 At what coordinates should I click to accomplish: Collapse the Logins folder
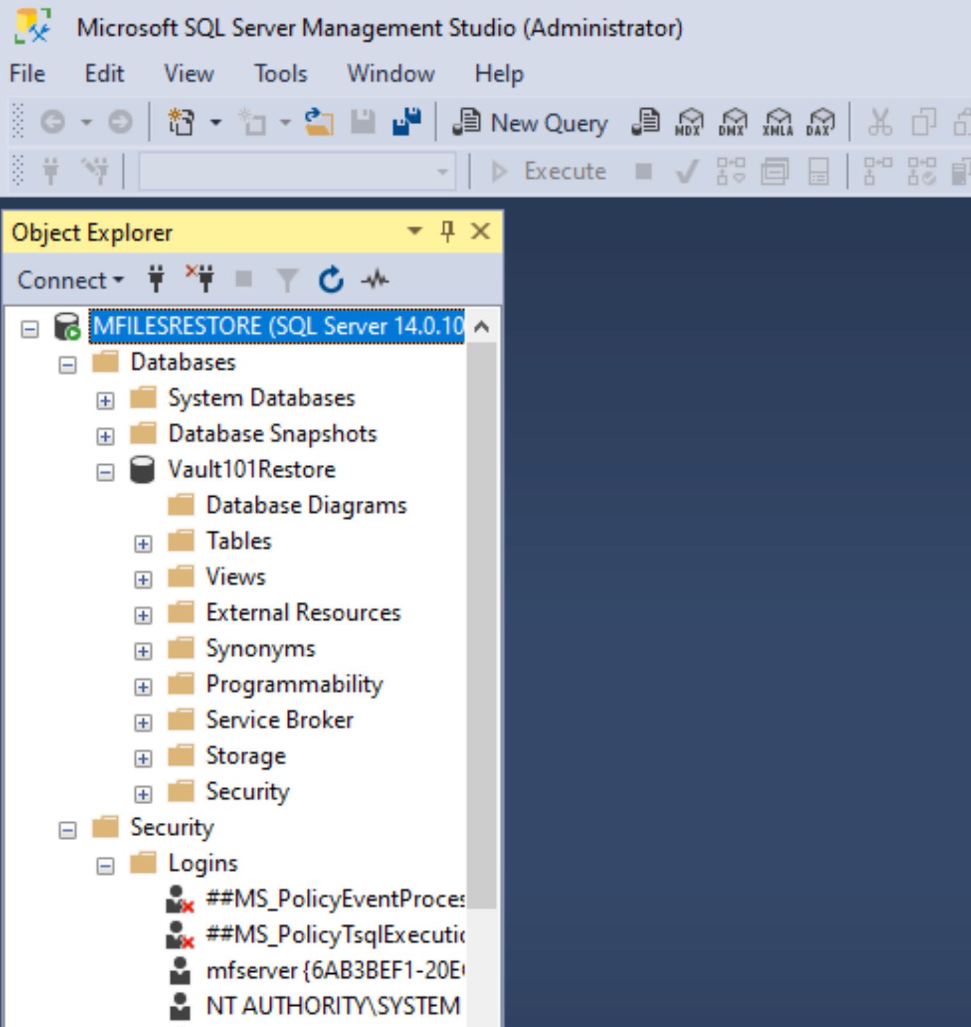pos(106,867)
